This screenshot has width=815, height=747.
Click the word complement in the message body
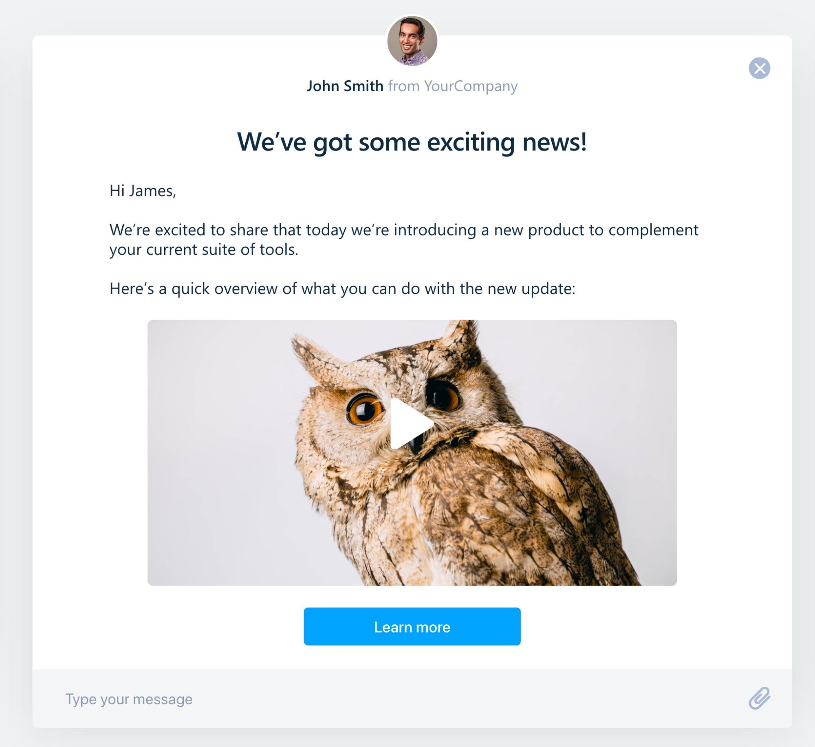(654, 230)
